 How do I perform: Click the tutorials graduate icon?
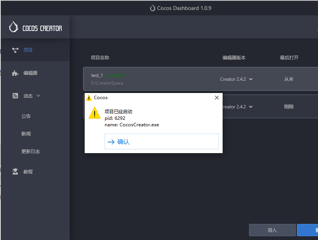(x=15, y=171)
